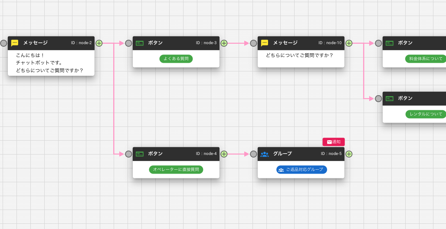Click the message text in node-2
The image size is (446, 229).
pyautogui.click(x=49, y=63)
